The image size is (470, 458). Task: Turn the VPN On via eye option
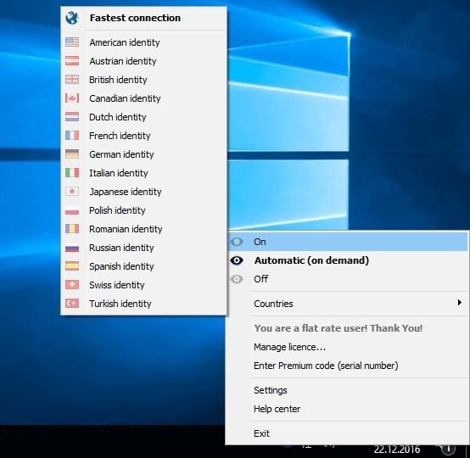click(348, 242)
